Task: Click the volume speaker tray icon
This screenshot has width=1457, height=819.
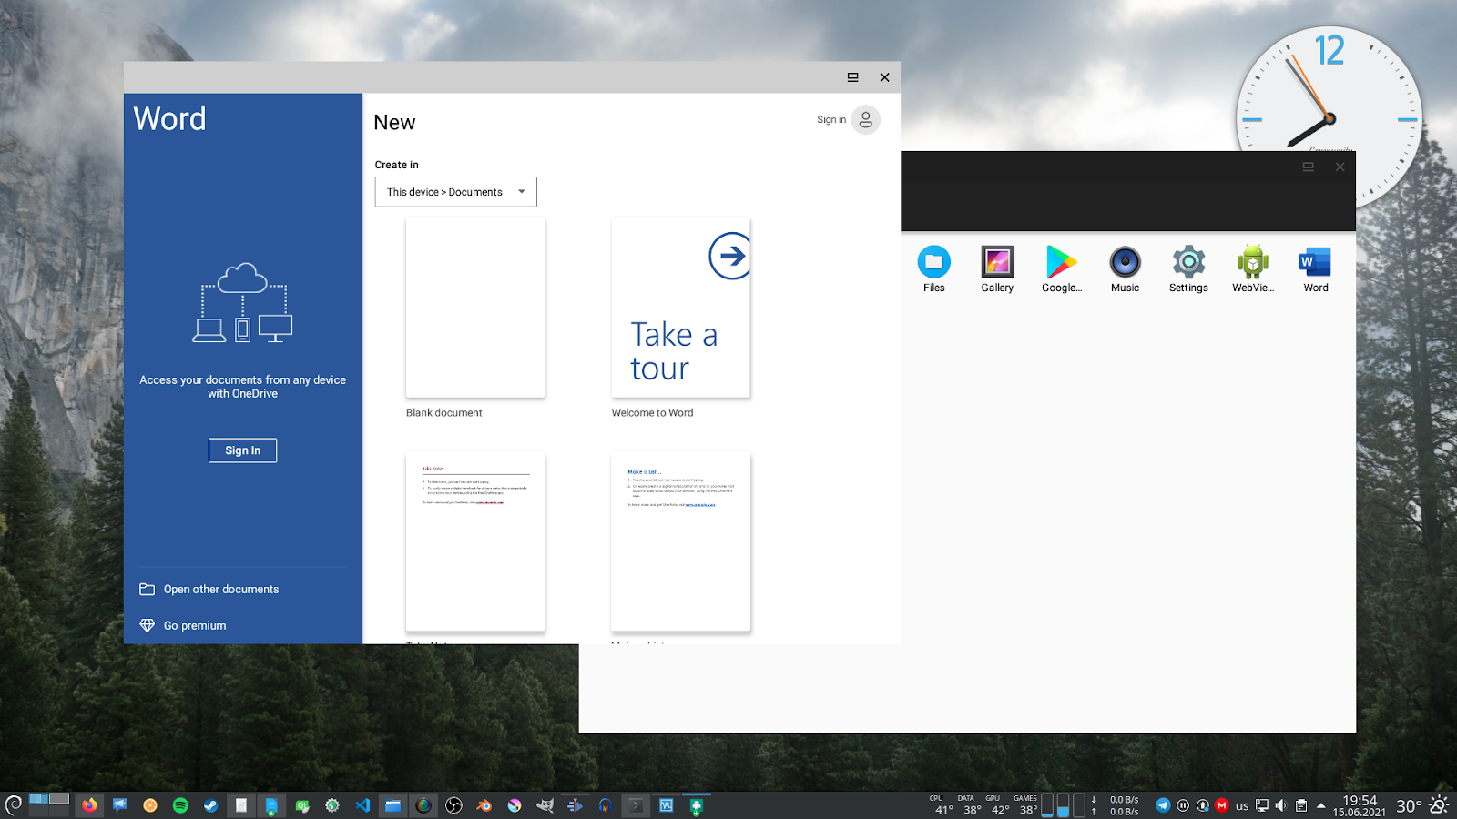Action: tap(1281, 805)
